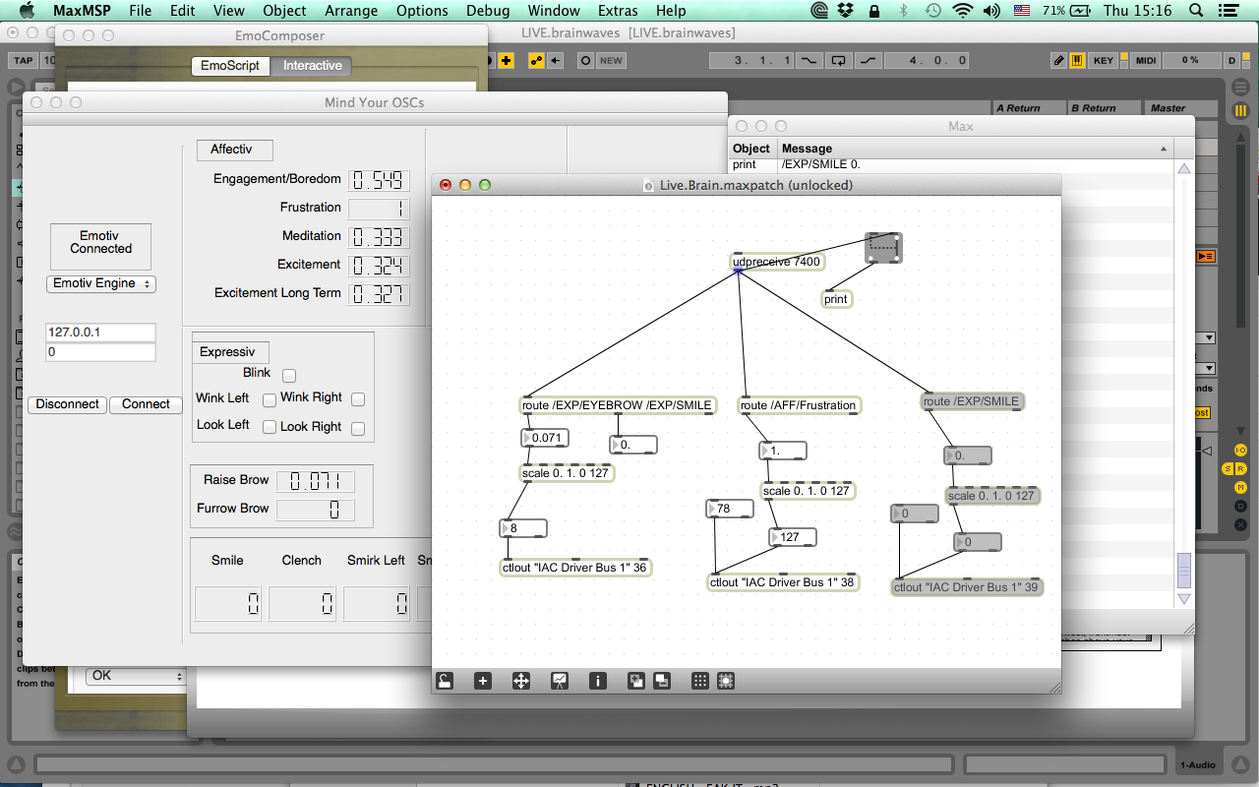Check the Wink Right checkbox
The image size is (1259, 787).
(x=357, y=400)
